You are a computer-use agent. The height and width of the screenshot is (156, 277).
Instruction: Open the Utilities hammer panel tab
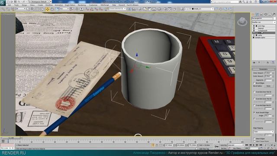pos(274,14)
